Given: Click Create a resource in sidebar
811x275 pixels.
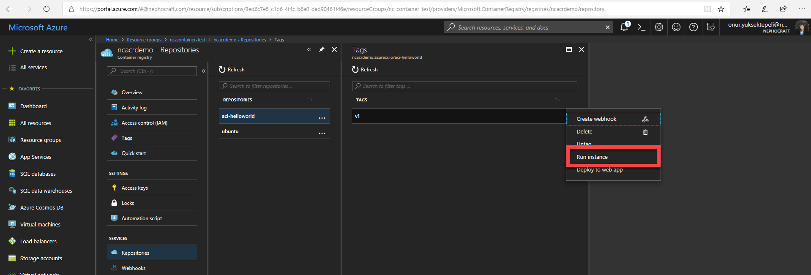Looking at the screenshot, I should point(41,52).
